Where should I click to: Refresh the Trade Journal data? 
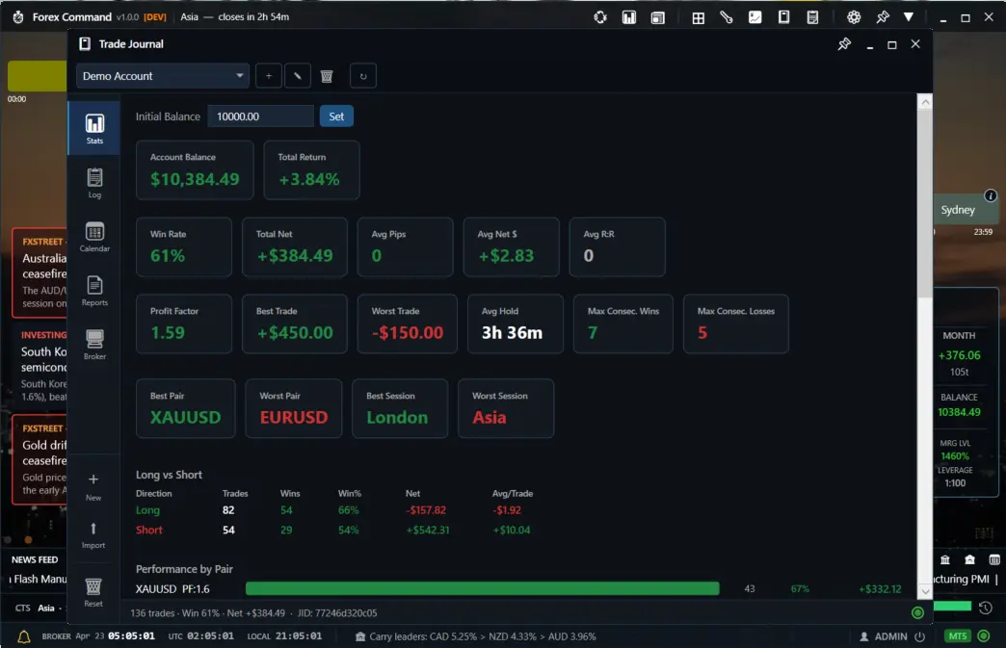click(x=363, y=76)
